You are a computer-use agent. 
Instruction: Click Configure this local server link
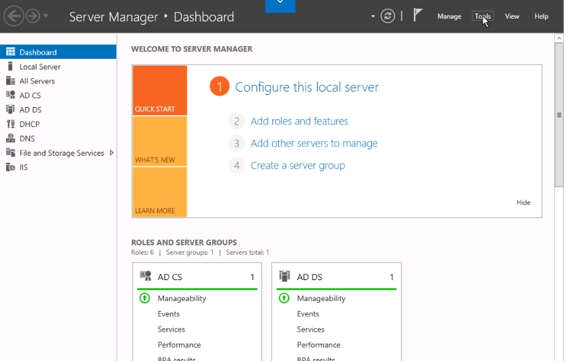coord(307,87)
